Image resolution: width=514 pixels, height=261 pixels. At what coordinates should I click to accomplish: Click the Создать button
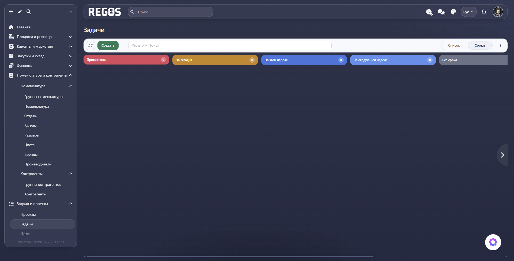tap(108, 46)
